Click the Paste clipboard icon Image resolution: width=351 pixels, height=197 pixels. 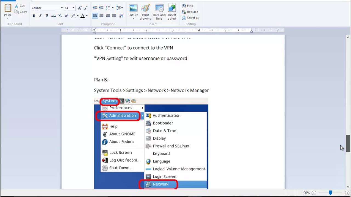coord(8,8)
